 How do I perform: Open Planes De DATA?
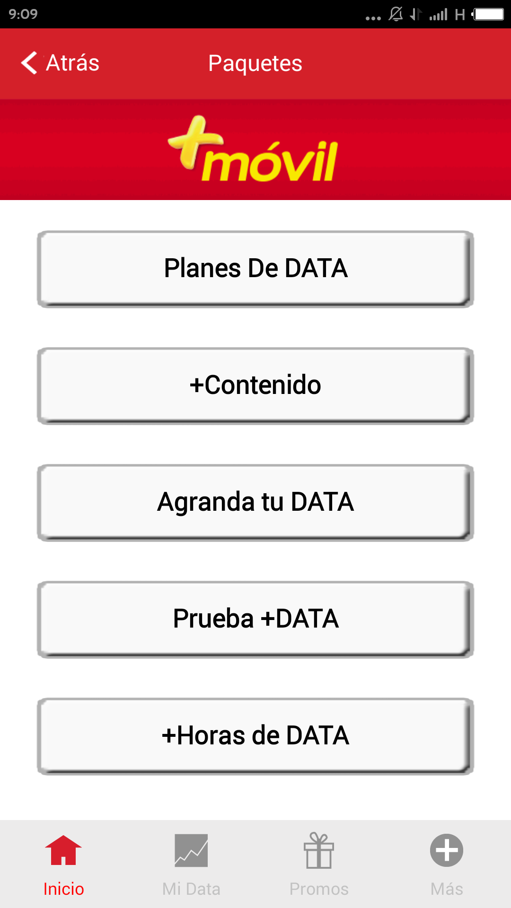[255, 269]
